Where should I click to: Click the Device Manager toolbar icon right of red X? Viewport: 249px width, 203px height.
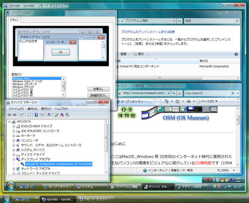[67, 115]
